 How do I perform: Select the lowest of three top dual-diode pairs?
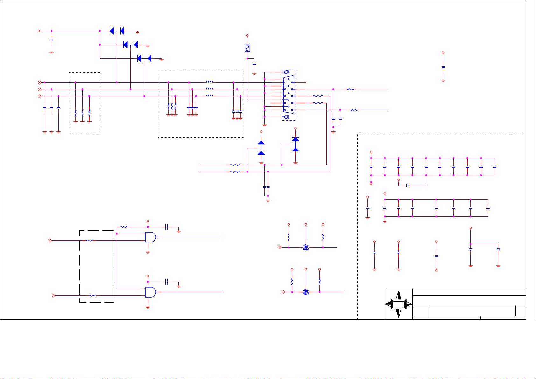(x=144, y=58)
